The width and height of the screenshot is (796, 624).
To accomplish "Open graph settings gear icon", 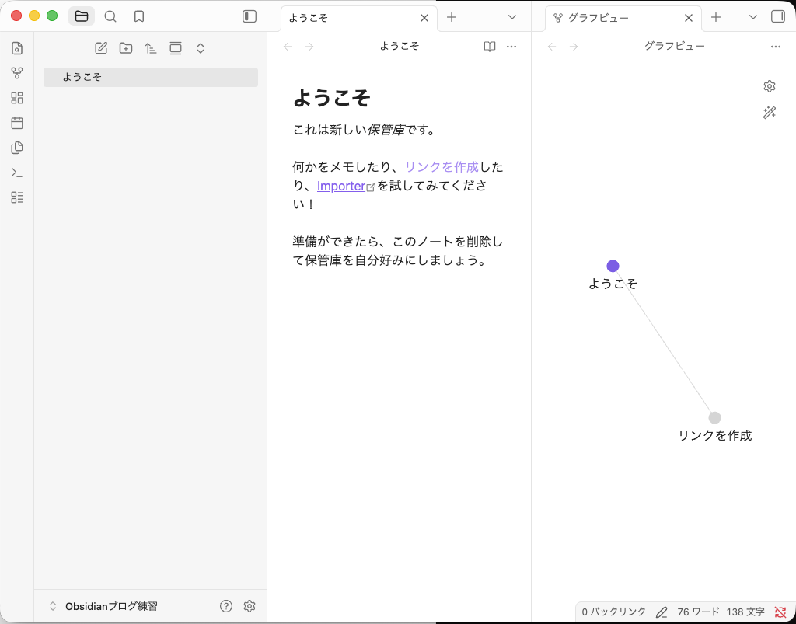I will [770, 86].
